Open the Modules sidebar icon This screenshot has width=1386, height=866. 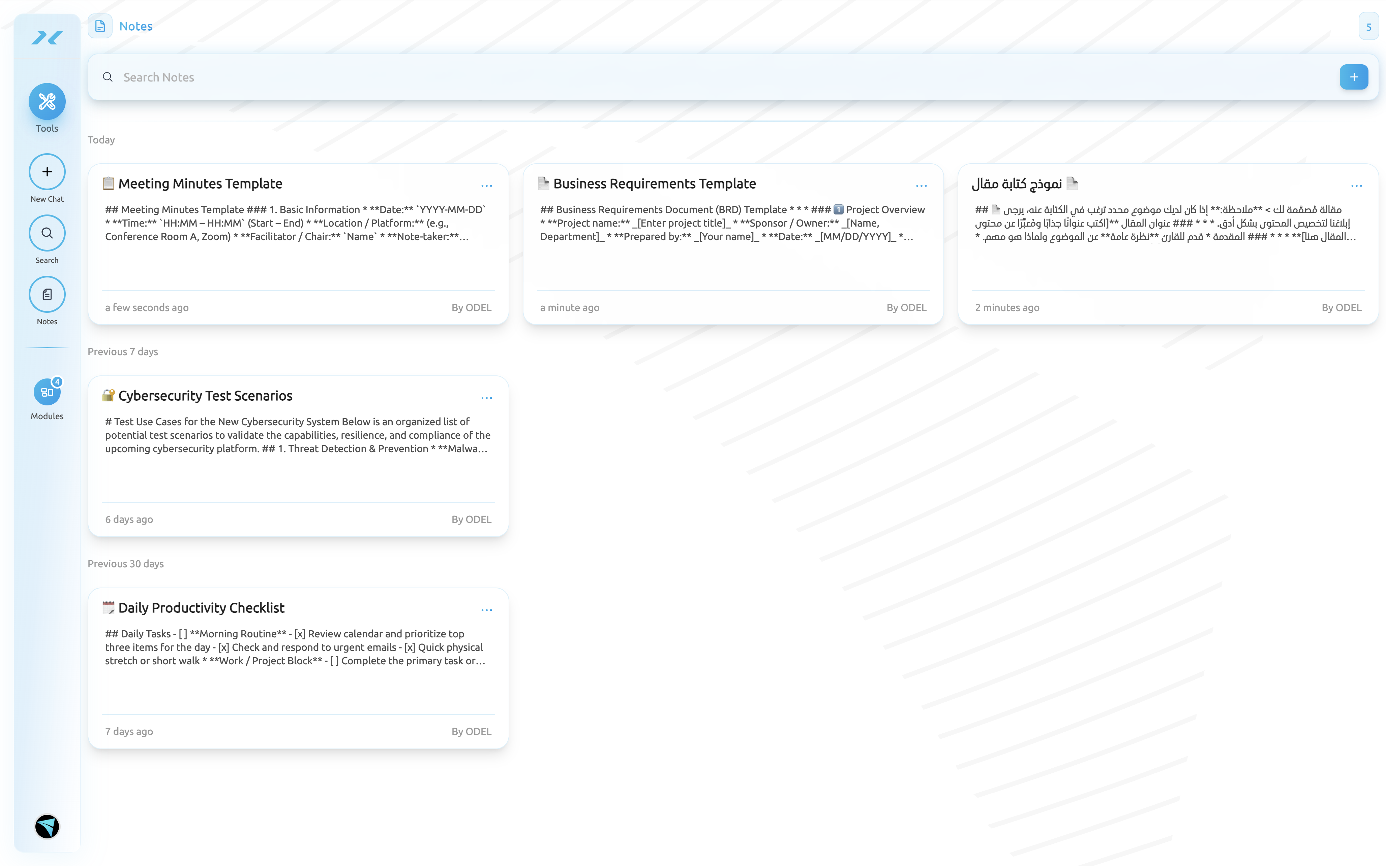coord(47,392)
